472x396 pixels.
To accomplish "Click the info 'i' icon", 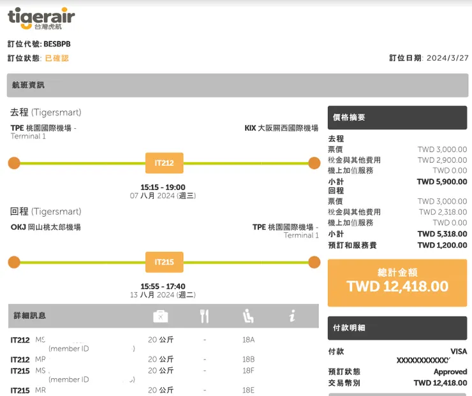I will click(292, 316).
